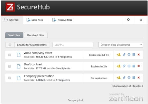
Task: Click into the Search field
Action: point(73,45)
